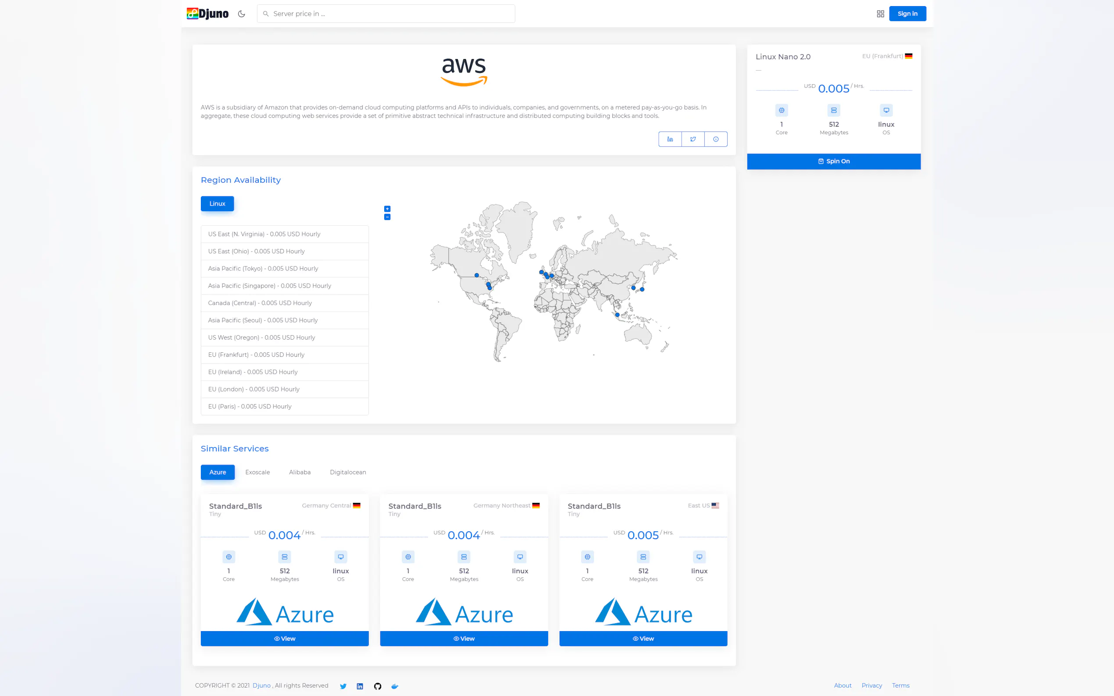This screenshot has height=696, width=1114.
Task: Open the apps grid icon
Action: pyautogui.click(x=880, y=14)
